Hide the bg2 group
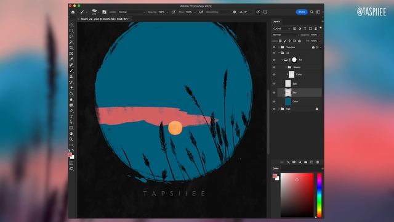394x222 pixels. 274,109
